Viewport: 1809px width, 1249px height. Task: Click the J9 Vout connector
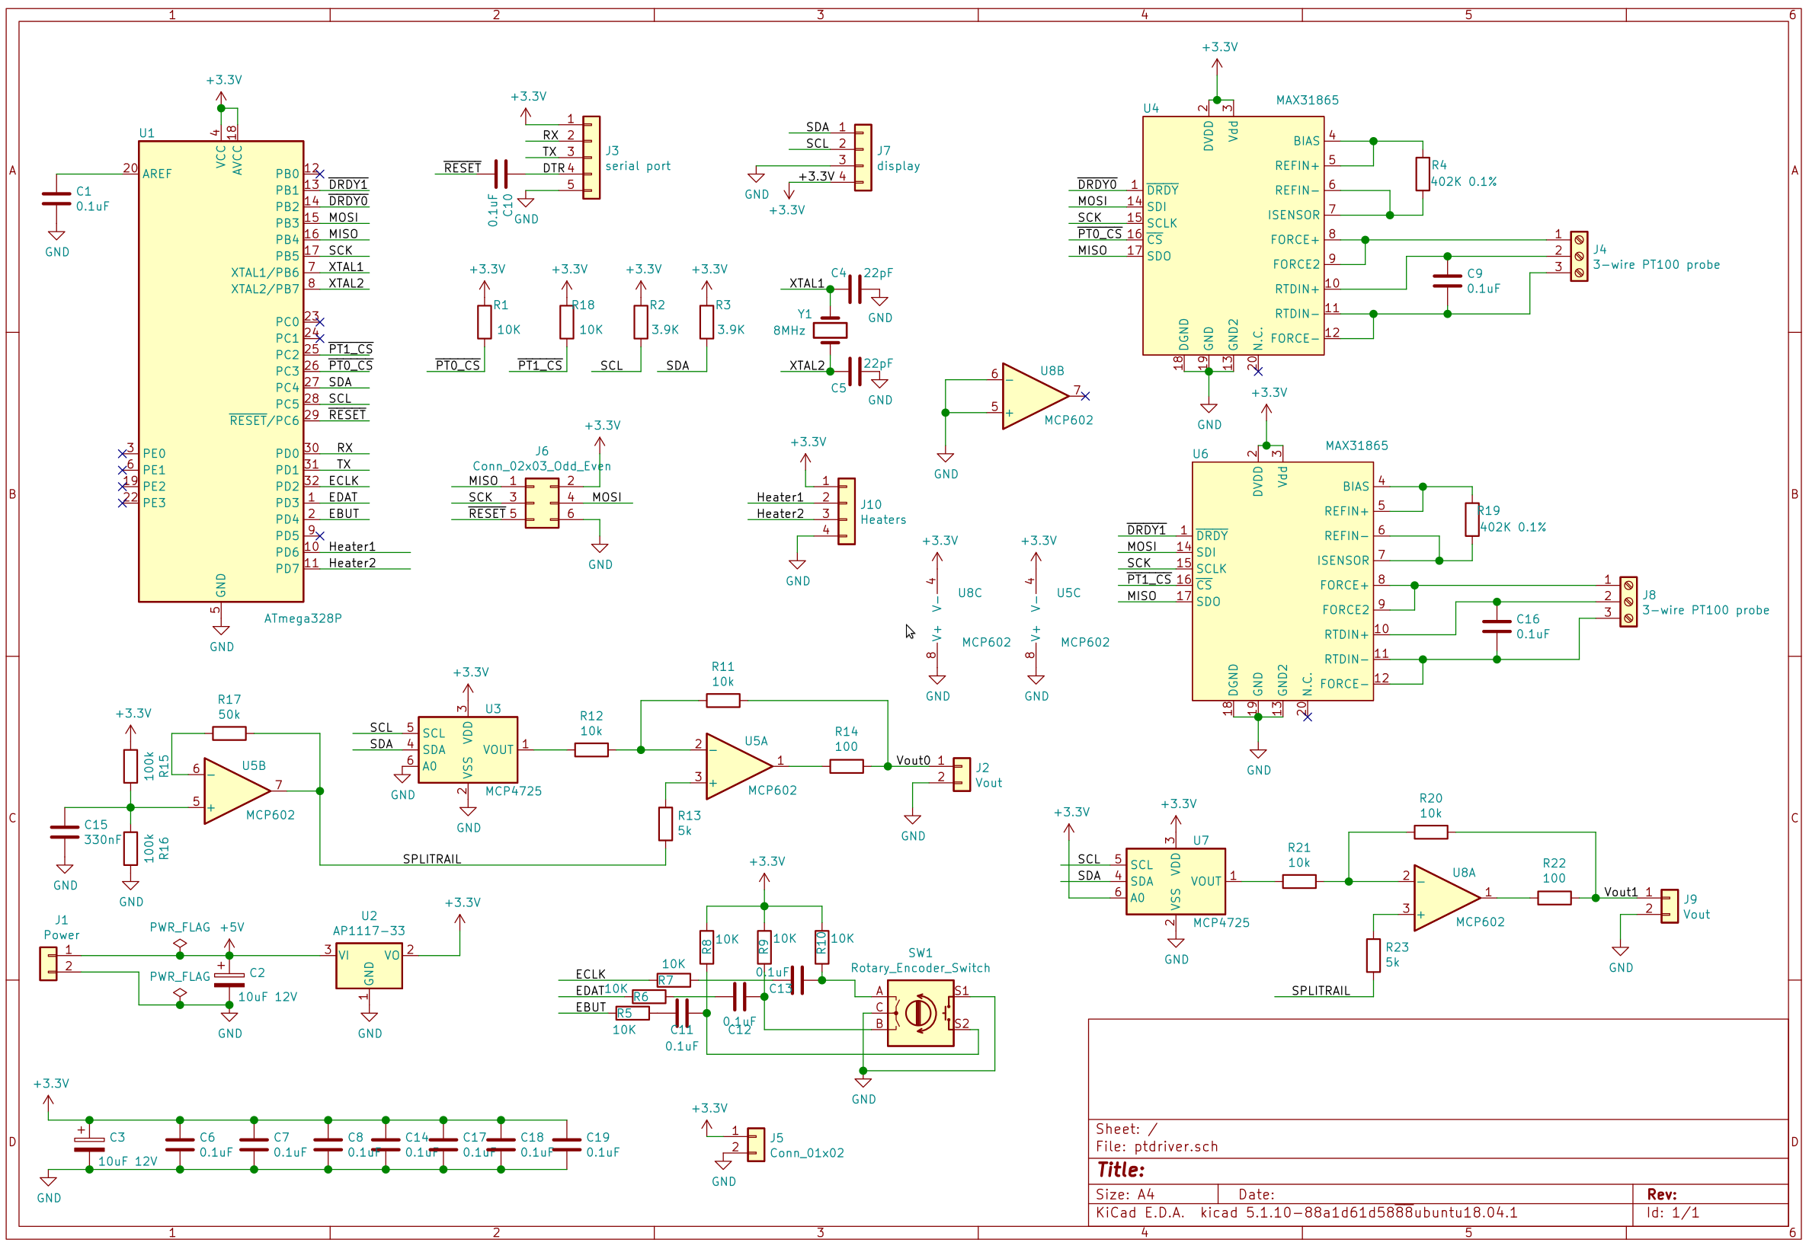[x=1670, y=906]
